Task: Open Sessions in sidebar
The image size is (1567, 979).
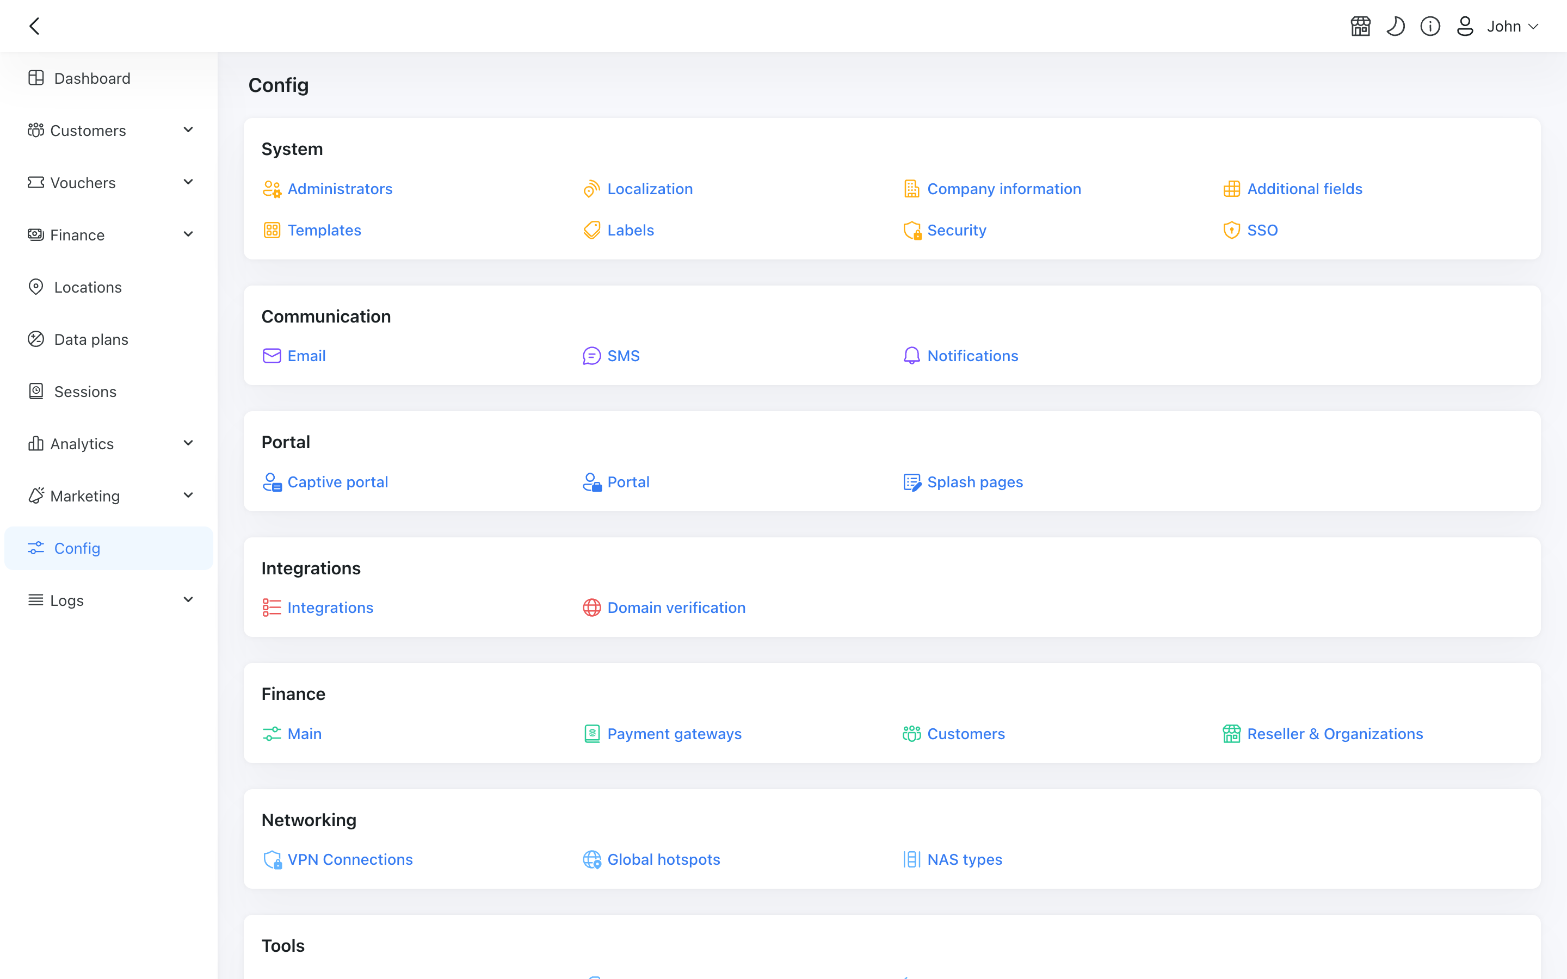Action: (109, 392)
